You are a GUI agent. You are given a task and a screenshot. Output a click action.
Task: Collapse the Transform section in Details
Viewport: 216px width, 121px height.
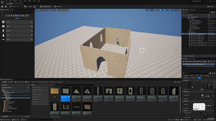click(183, 80)
